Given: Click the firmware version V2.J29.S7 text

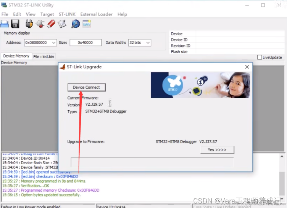Looking at the screenshot, I should pos(94,104).
